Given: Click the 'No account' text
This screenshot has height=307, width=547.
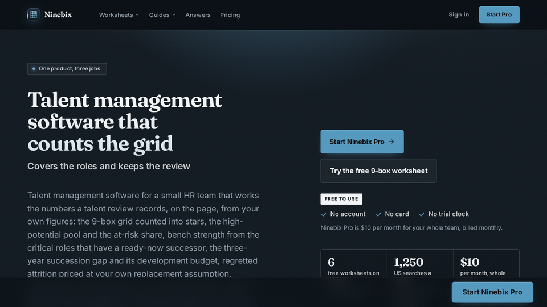Looking at the screenshot, I should click(x=348, y=214).
